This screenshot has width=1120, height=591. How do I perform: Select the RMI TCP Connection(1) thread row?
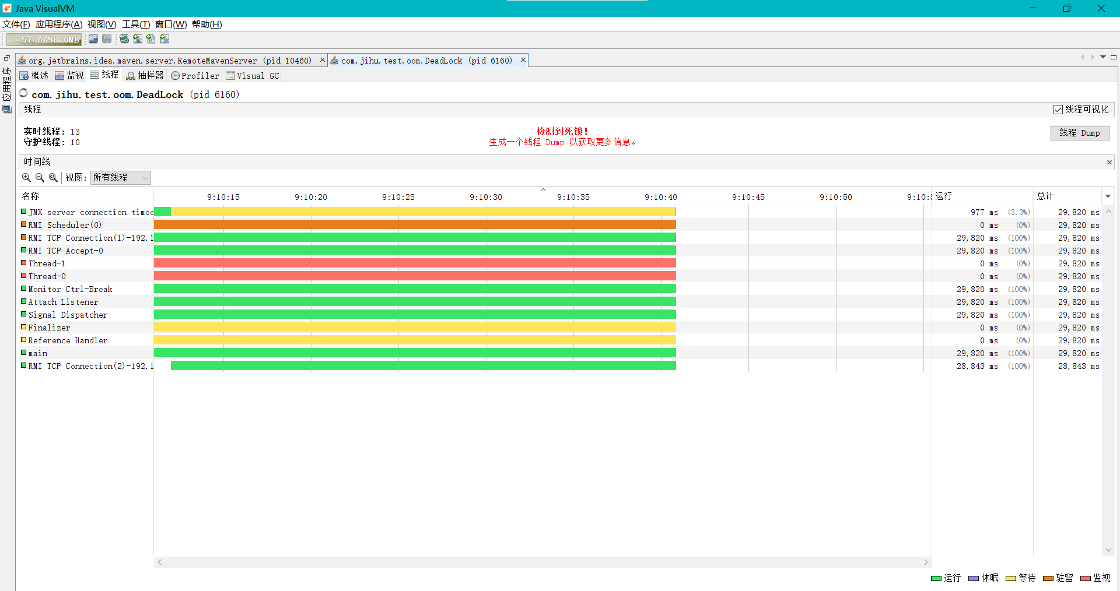[560, 238]
